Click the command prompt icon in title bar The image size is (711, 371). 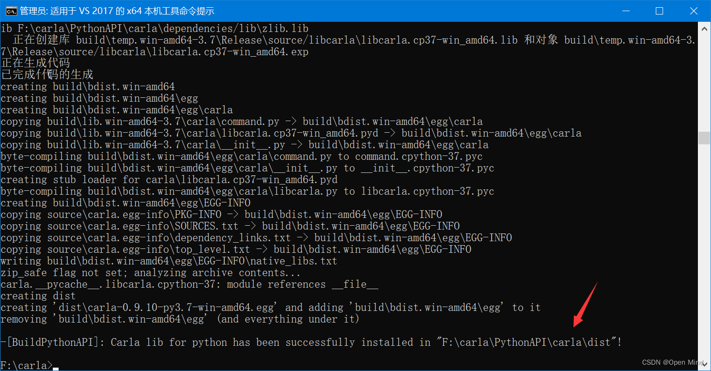10,10
